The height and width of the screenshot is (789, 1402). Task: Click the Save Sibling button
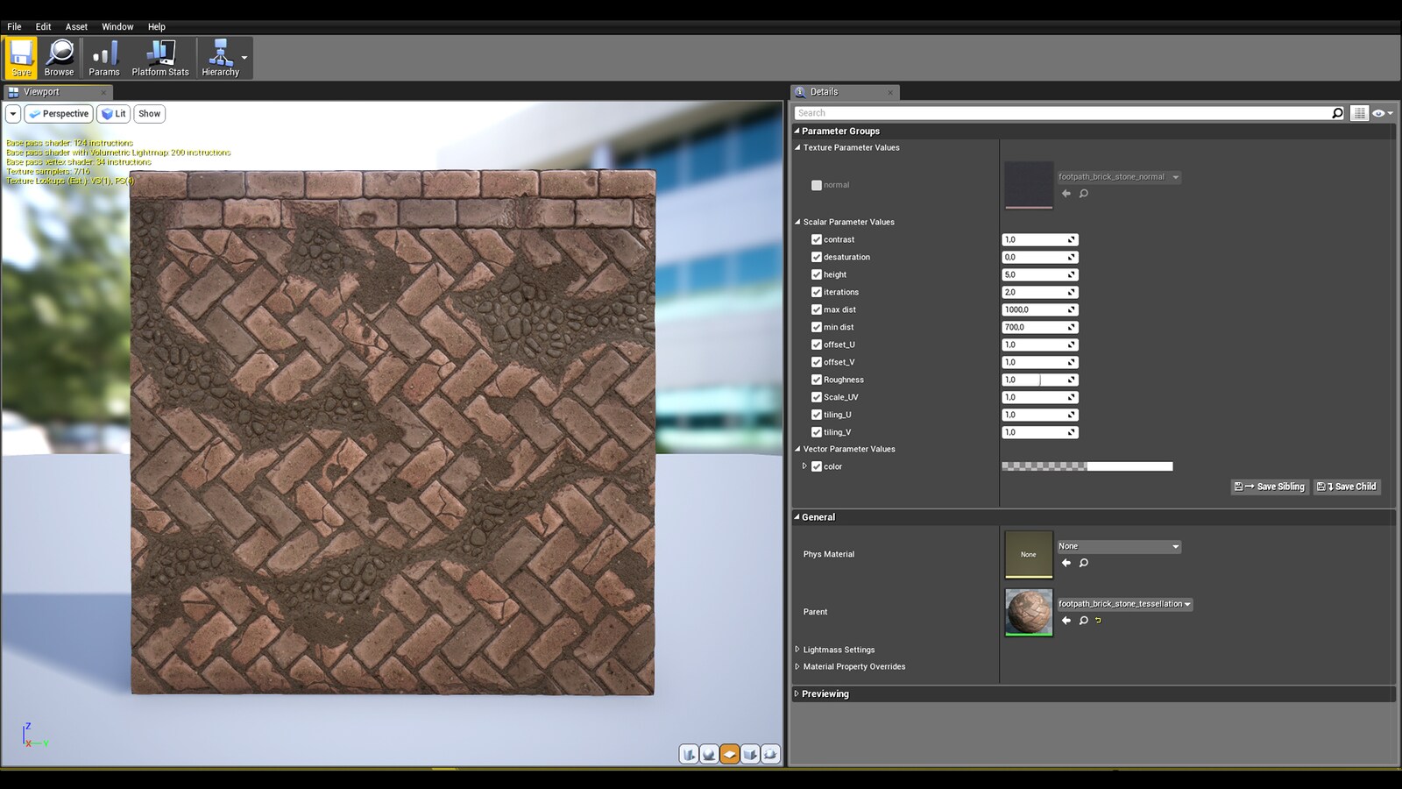point(1270,487)
